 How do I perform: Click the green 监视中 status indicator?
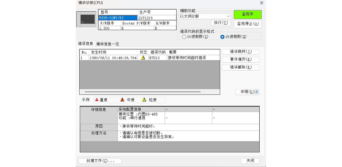pyautogui.click(x=248, y=14)
